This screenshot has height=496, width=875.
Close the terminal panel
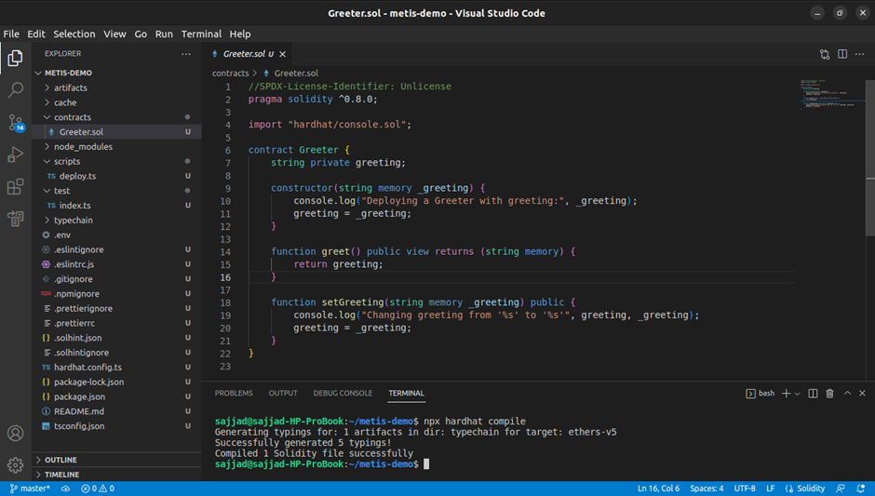pyautogui.click(x=862, y=394)
